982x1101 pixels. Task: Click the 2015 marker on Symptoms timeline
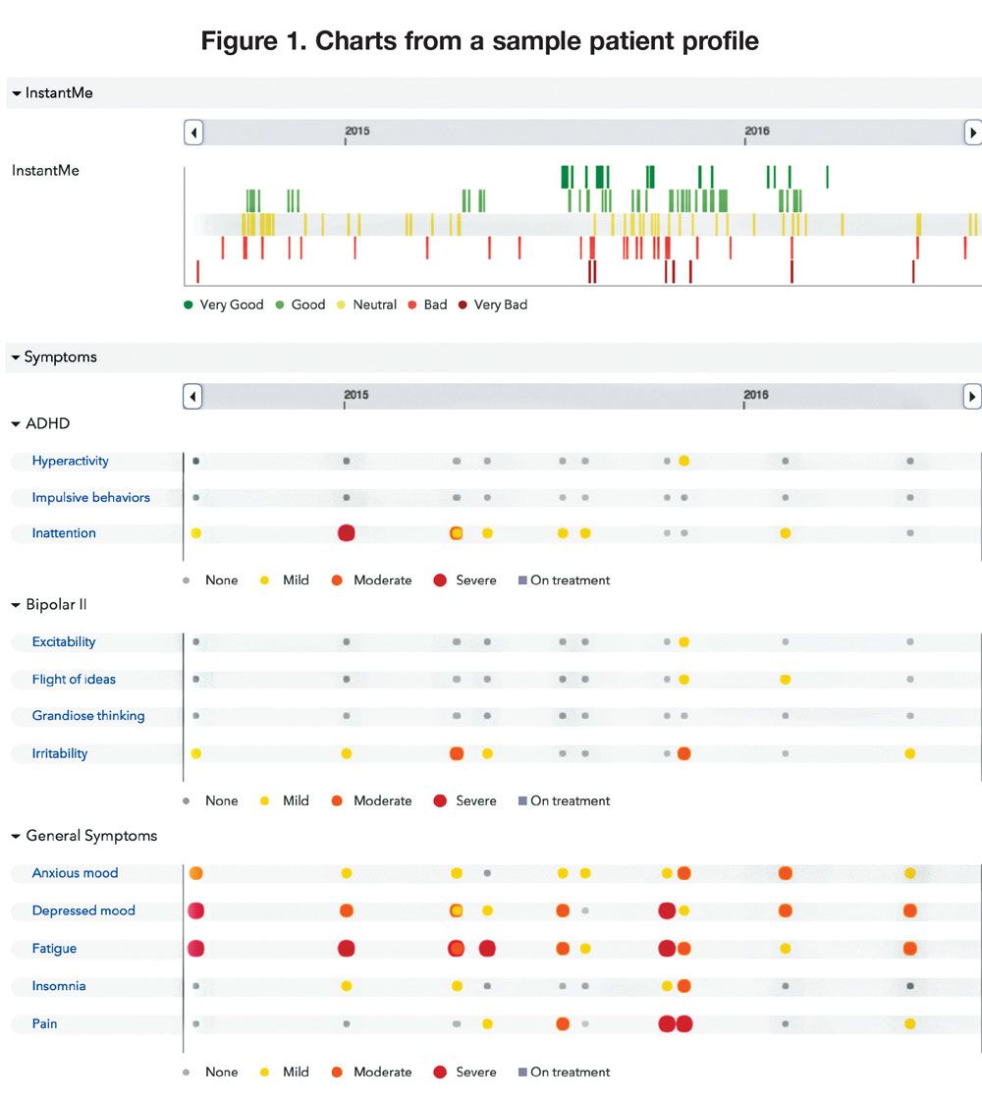pyautogui.click(x=355, y=396)
